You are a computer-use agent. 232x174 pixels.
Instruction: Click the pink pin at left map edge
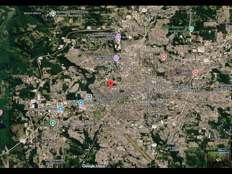pos(1,112)
